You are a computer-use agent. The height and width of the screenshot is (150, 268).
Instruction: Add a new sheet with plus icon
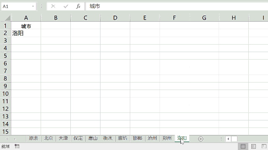(201, 139)
